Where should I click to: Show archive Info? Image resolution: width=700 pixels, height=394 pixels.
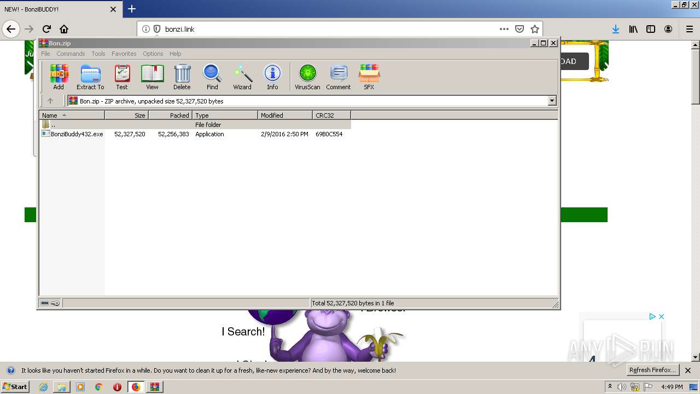272,77
